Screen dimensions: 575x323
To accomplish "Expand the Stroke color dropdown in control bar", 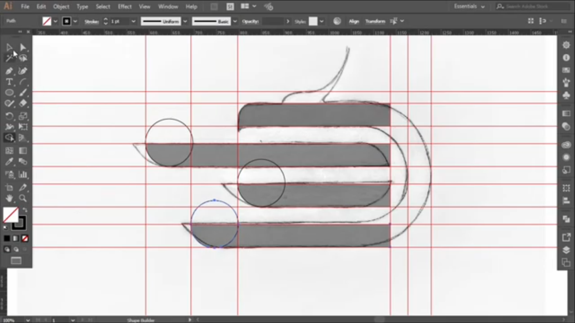I will (75, 21).
